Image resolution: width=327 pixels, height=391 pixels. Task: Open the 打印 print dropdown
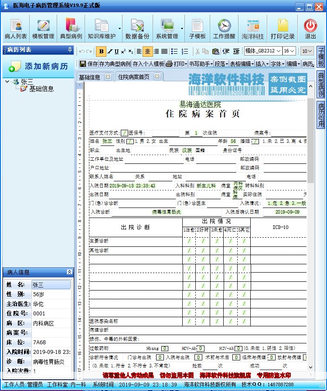(177, 64)
